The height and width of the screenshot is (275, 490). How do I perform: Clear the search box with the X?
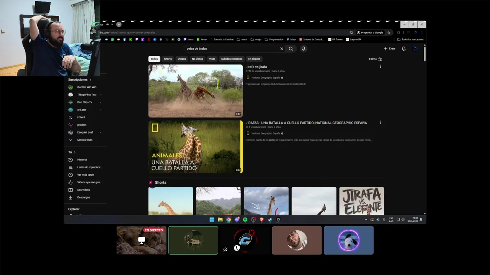tap(282, 49)
